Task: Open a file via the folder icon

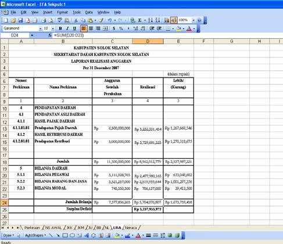Action: [13, 20]
